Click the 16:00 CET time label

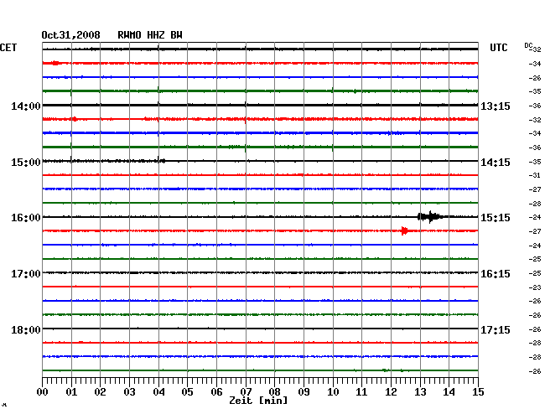[26, 218]
